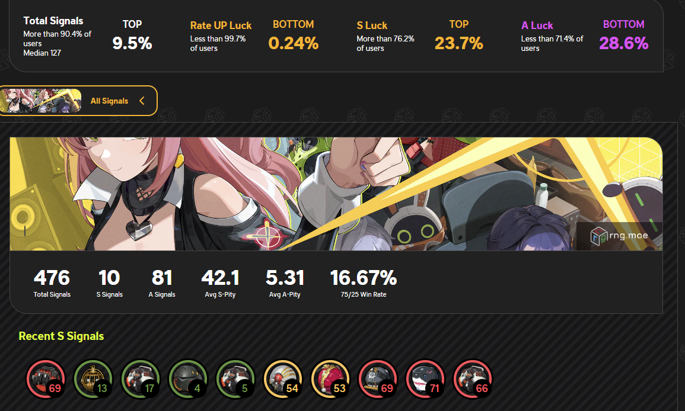Select the golden cage engine with pity 13
The width and height of the screenshot is (685, 411).
pyautogui.click(x=93, y=379)
